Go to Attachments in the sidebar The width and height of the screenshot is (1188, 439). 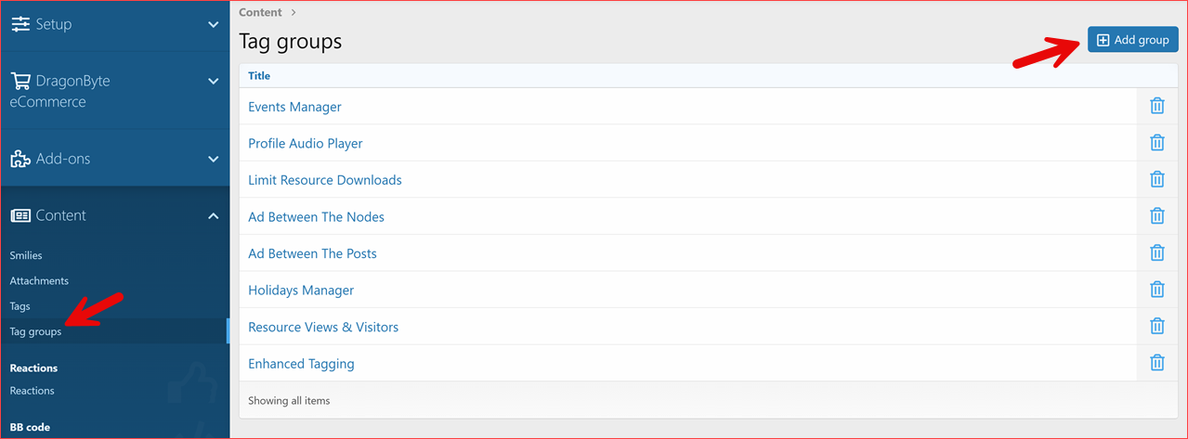pyautogui.click(x=39, y=280)
